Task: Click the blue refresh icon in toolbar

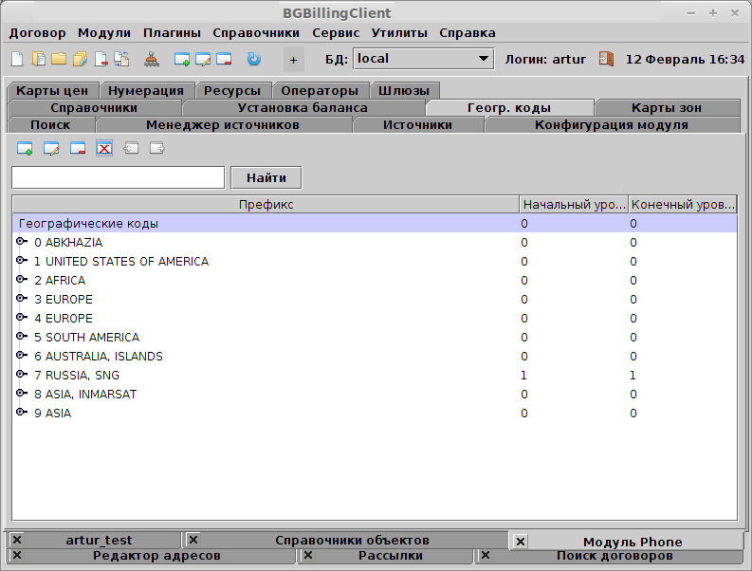Action: [253, 59]
